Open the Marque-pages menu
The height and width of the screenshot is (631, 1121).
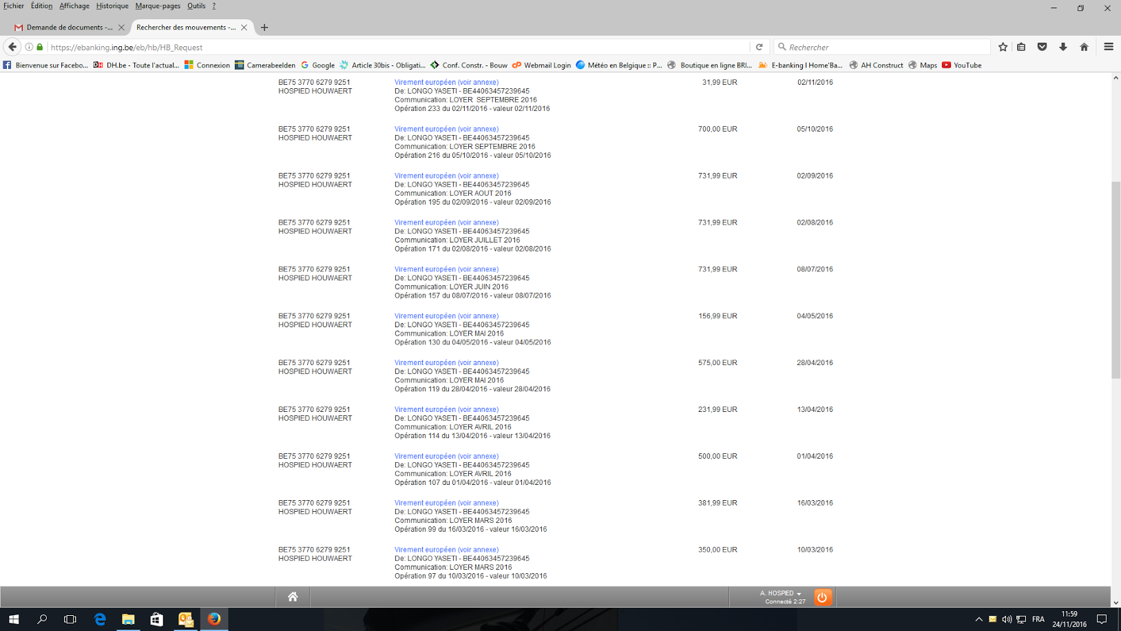click(x=158, y=6)
